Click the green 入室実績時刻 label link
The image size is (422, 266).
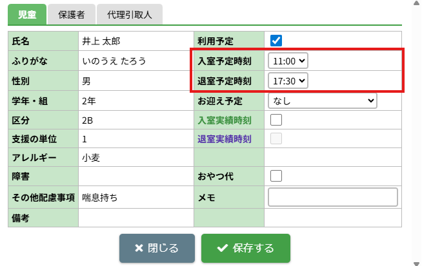[x=224, y=120]
